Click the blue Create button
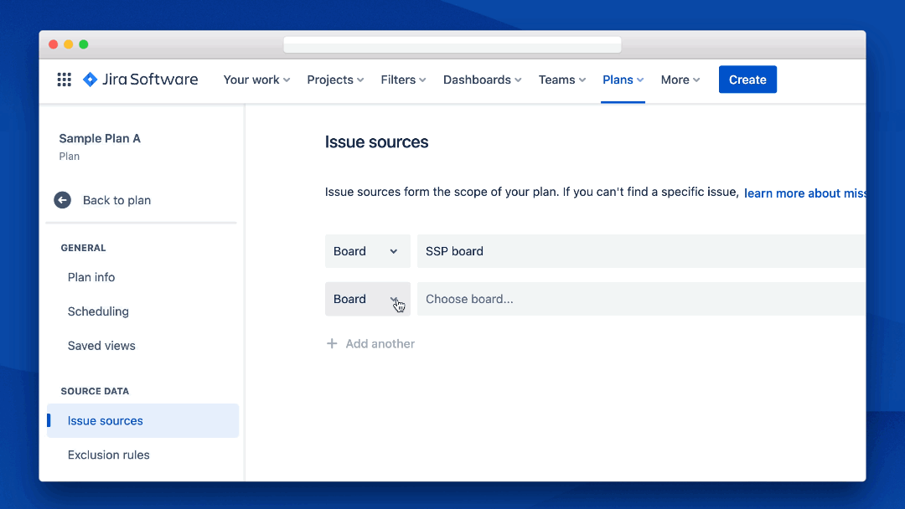 (747, 80)
